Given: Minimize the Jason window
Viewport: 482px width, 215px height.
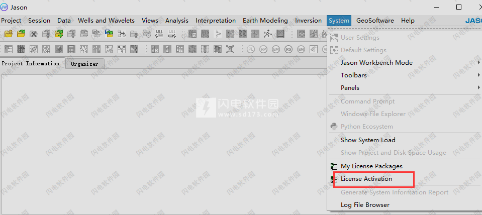Looking at the screenshot, I should [x=437, y=7].
